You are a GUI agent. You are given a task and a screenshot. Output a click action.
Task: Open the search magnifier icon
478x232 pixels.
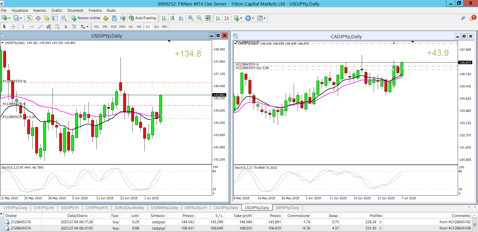(463, 18)
